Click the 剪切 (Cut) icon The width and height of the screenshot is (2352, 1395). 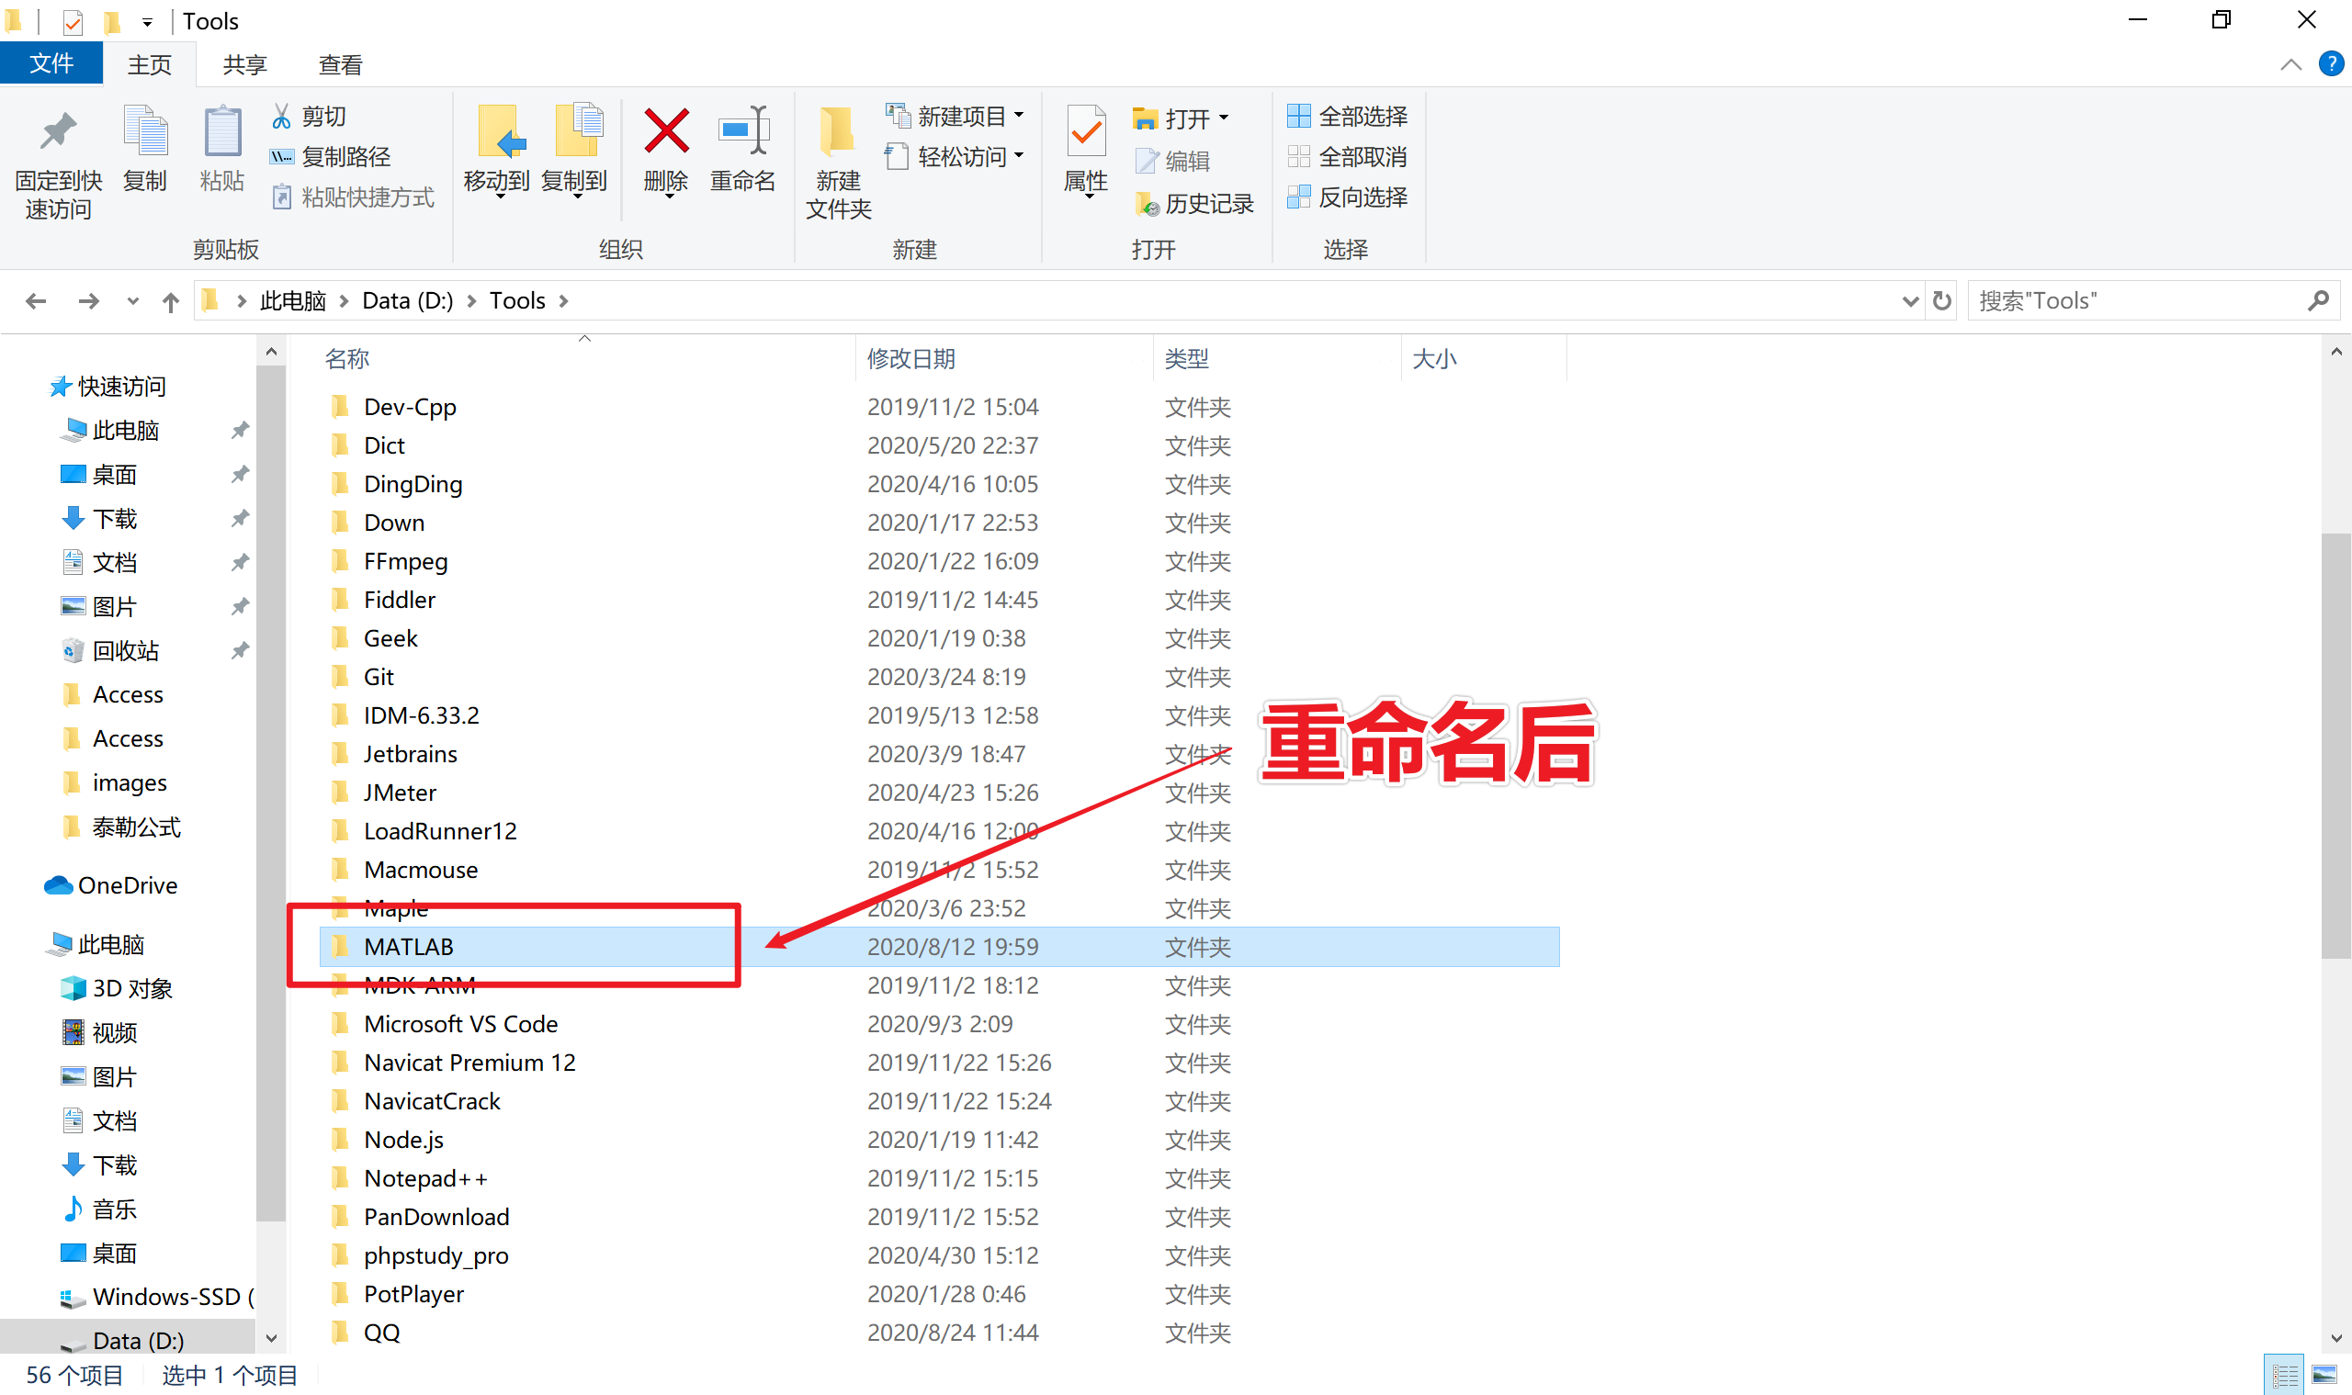pos(281,114)
